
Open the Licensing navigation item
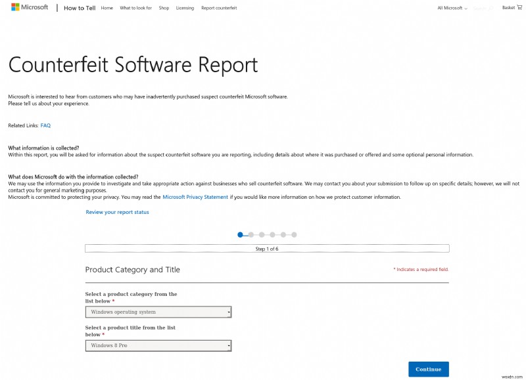click(184, 8)
